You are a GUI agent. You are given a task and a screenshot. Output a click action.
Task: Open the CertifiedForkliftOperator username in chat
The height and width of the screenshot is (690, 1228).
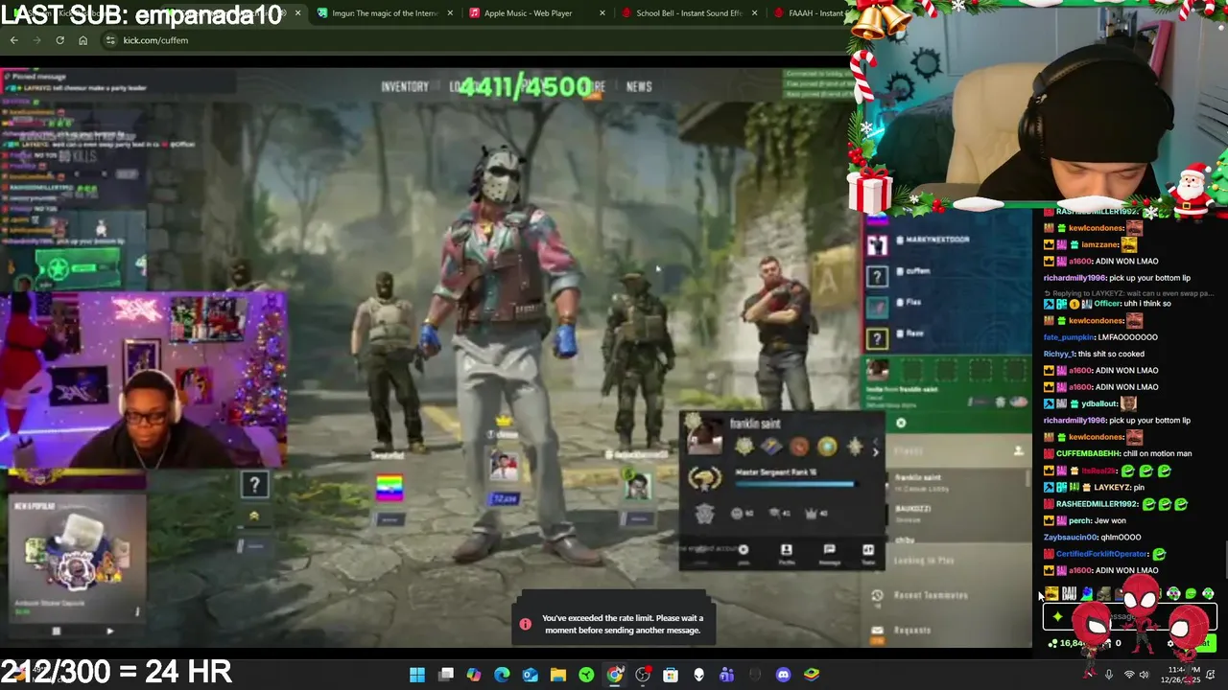pos(1102,554)
